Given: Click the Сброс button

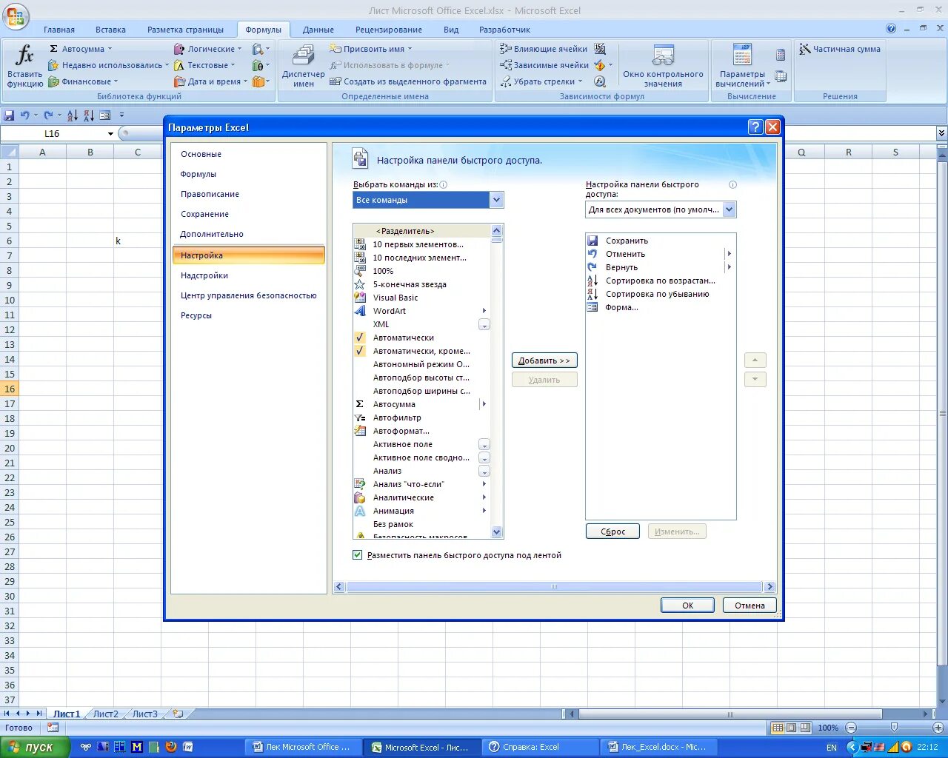Looking at the screenshot, I should point(612,531).
